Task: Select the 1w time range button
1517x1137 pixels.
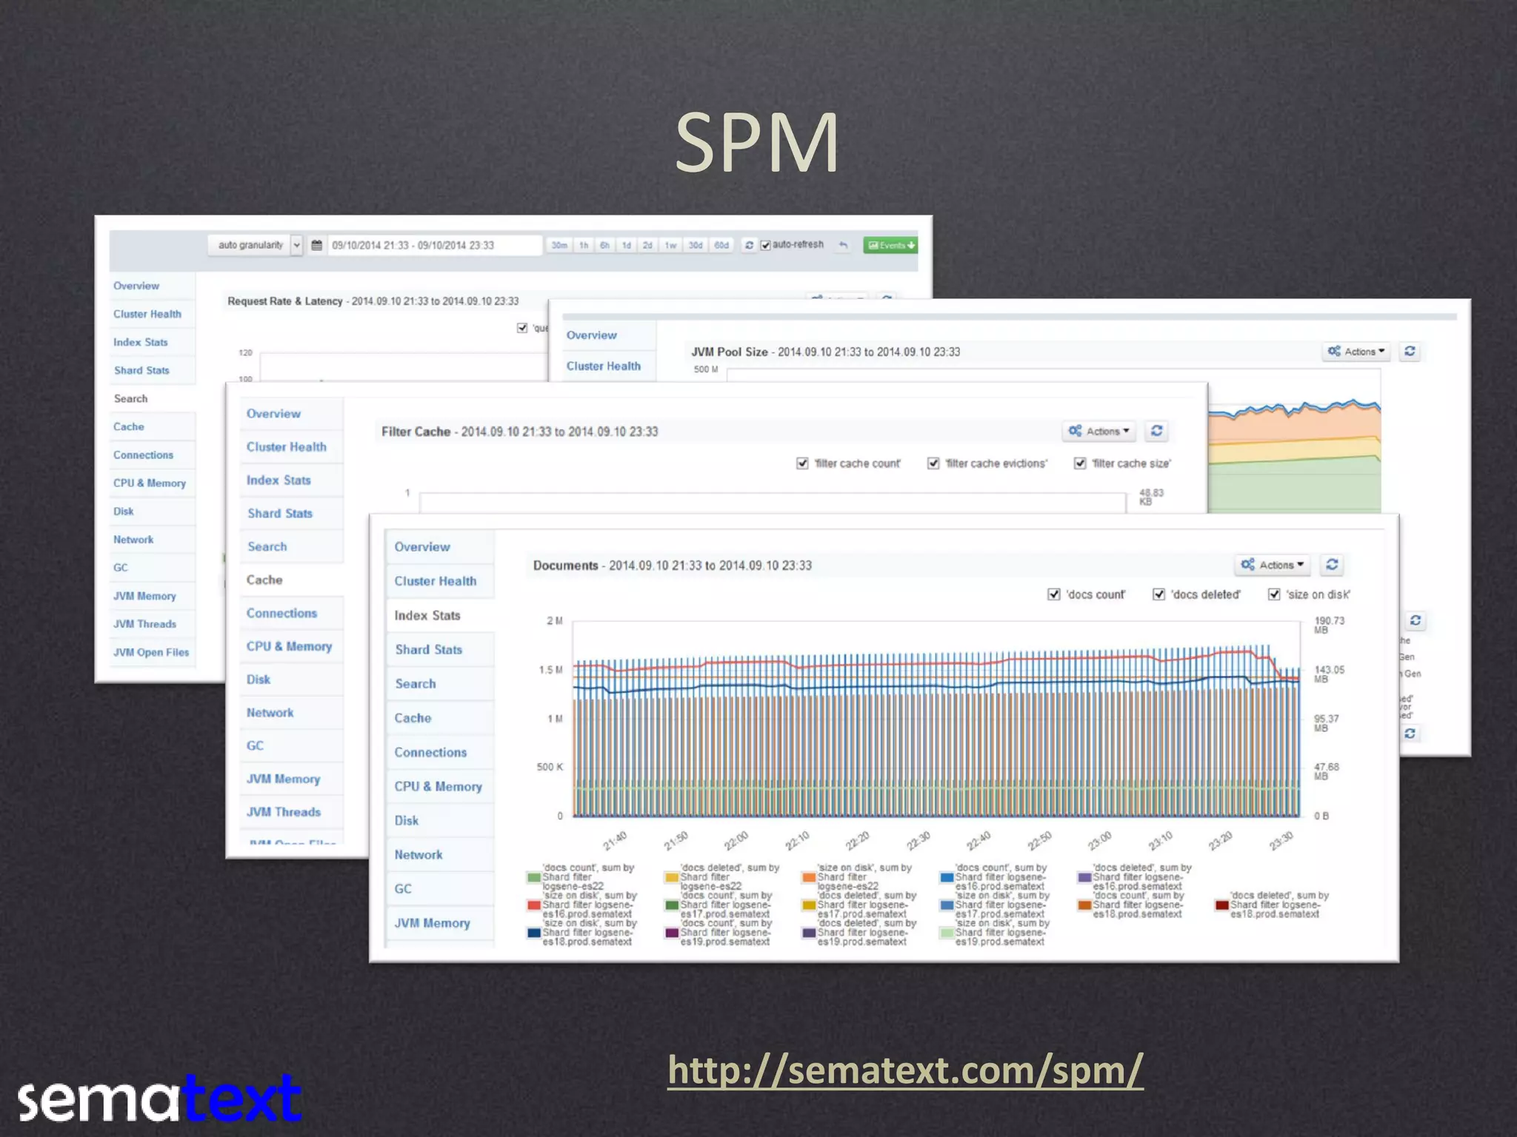Action: point(670,245)
